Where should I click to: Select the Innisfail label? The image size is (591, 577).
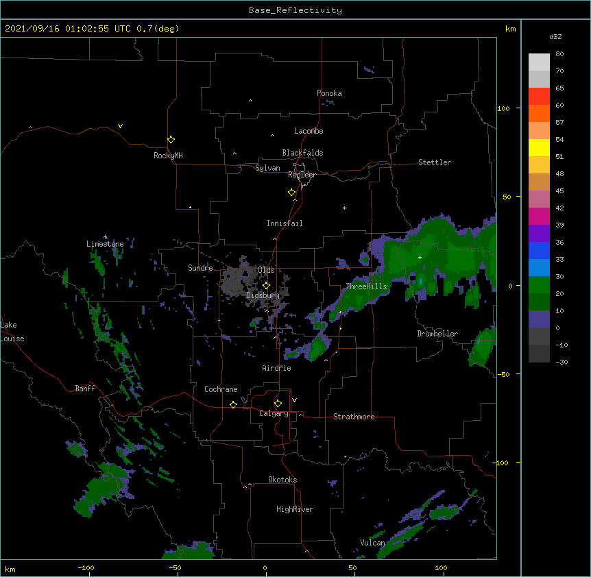(x=285, y=223)
